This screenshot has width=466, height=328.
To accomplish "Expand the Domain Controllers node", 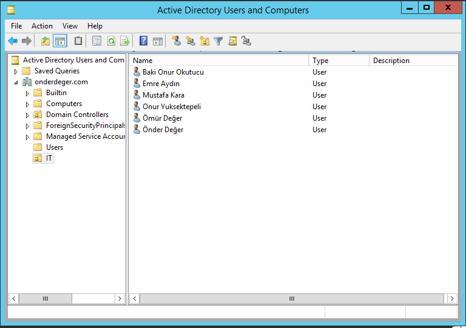I will tap(27, 115).
